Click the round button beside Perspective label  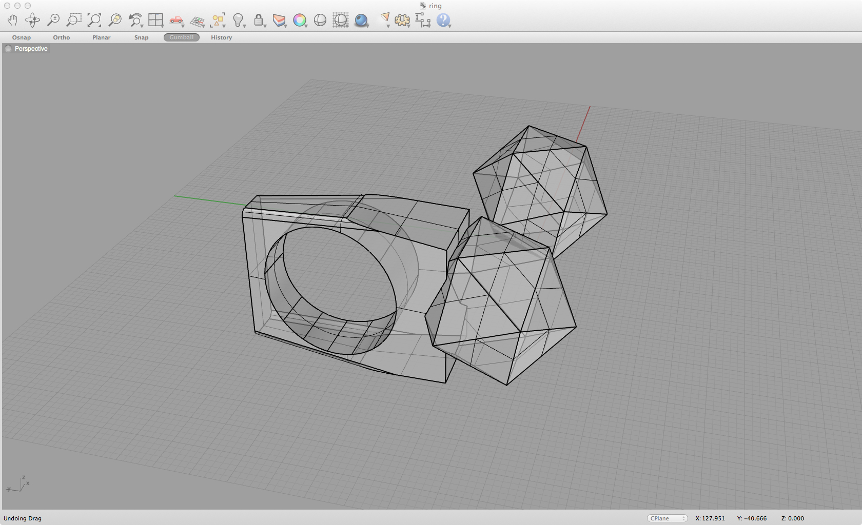8,49
